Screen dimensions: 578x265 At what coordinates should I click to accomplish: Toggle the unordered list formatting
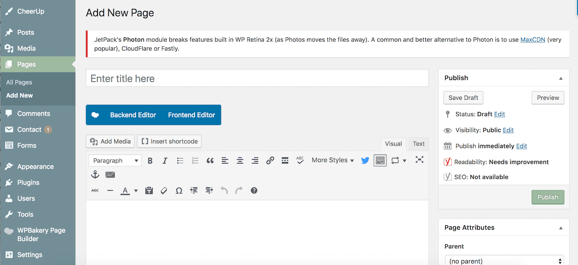click(x=180, y=160)
